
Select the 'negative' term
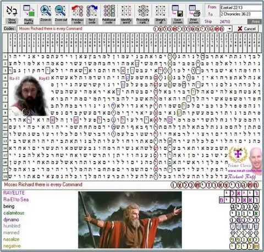pos(12,246)
